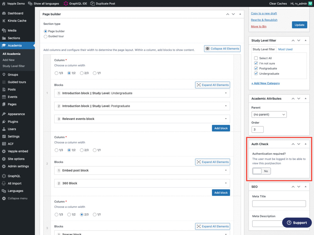Uncheck the Postgraduate checkbox

click(256, 68)
